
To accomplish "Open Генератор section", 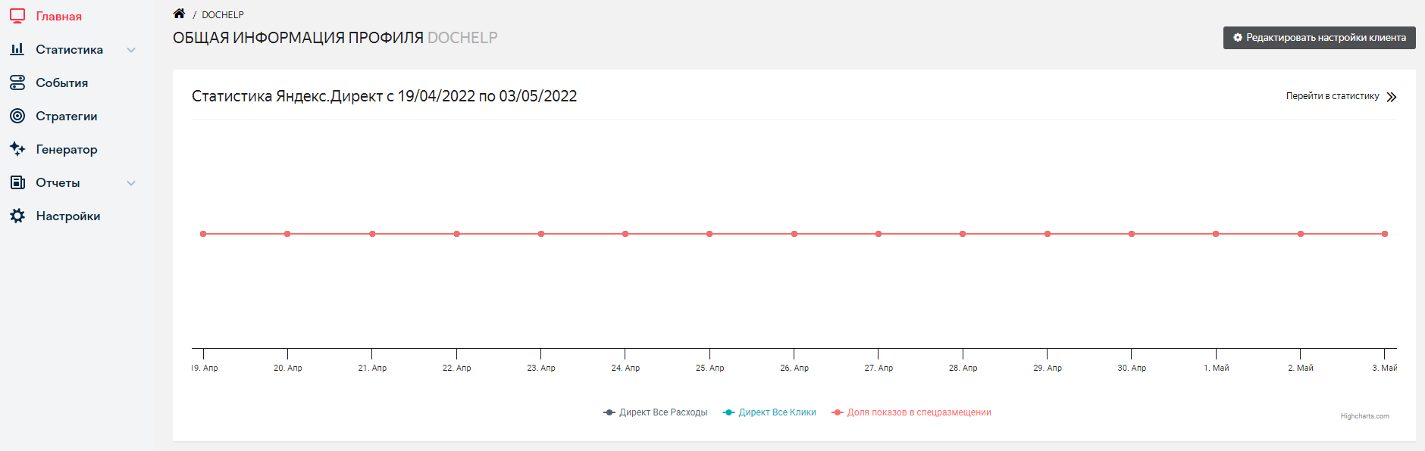I will coord(67,149).
